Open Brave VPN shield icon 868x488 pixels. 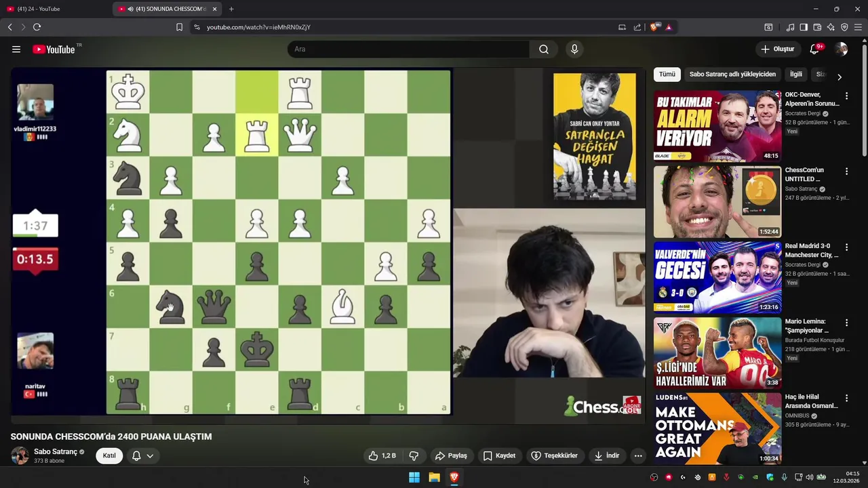[844, 27]
